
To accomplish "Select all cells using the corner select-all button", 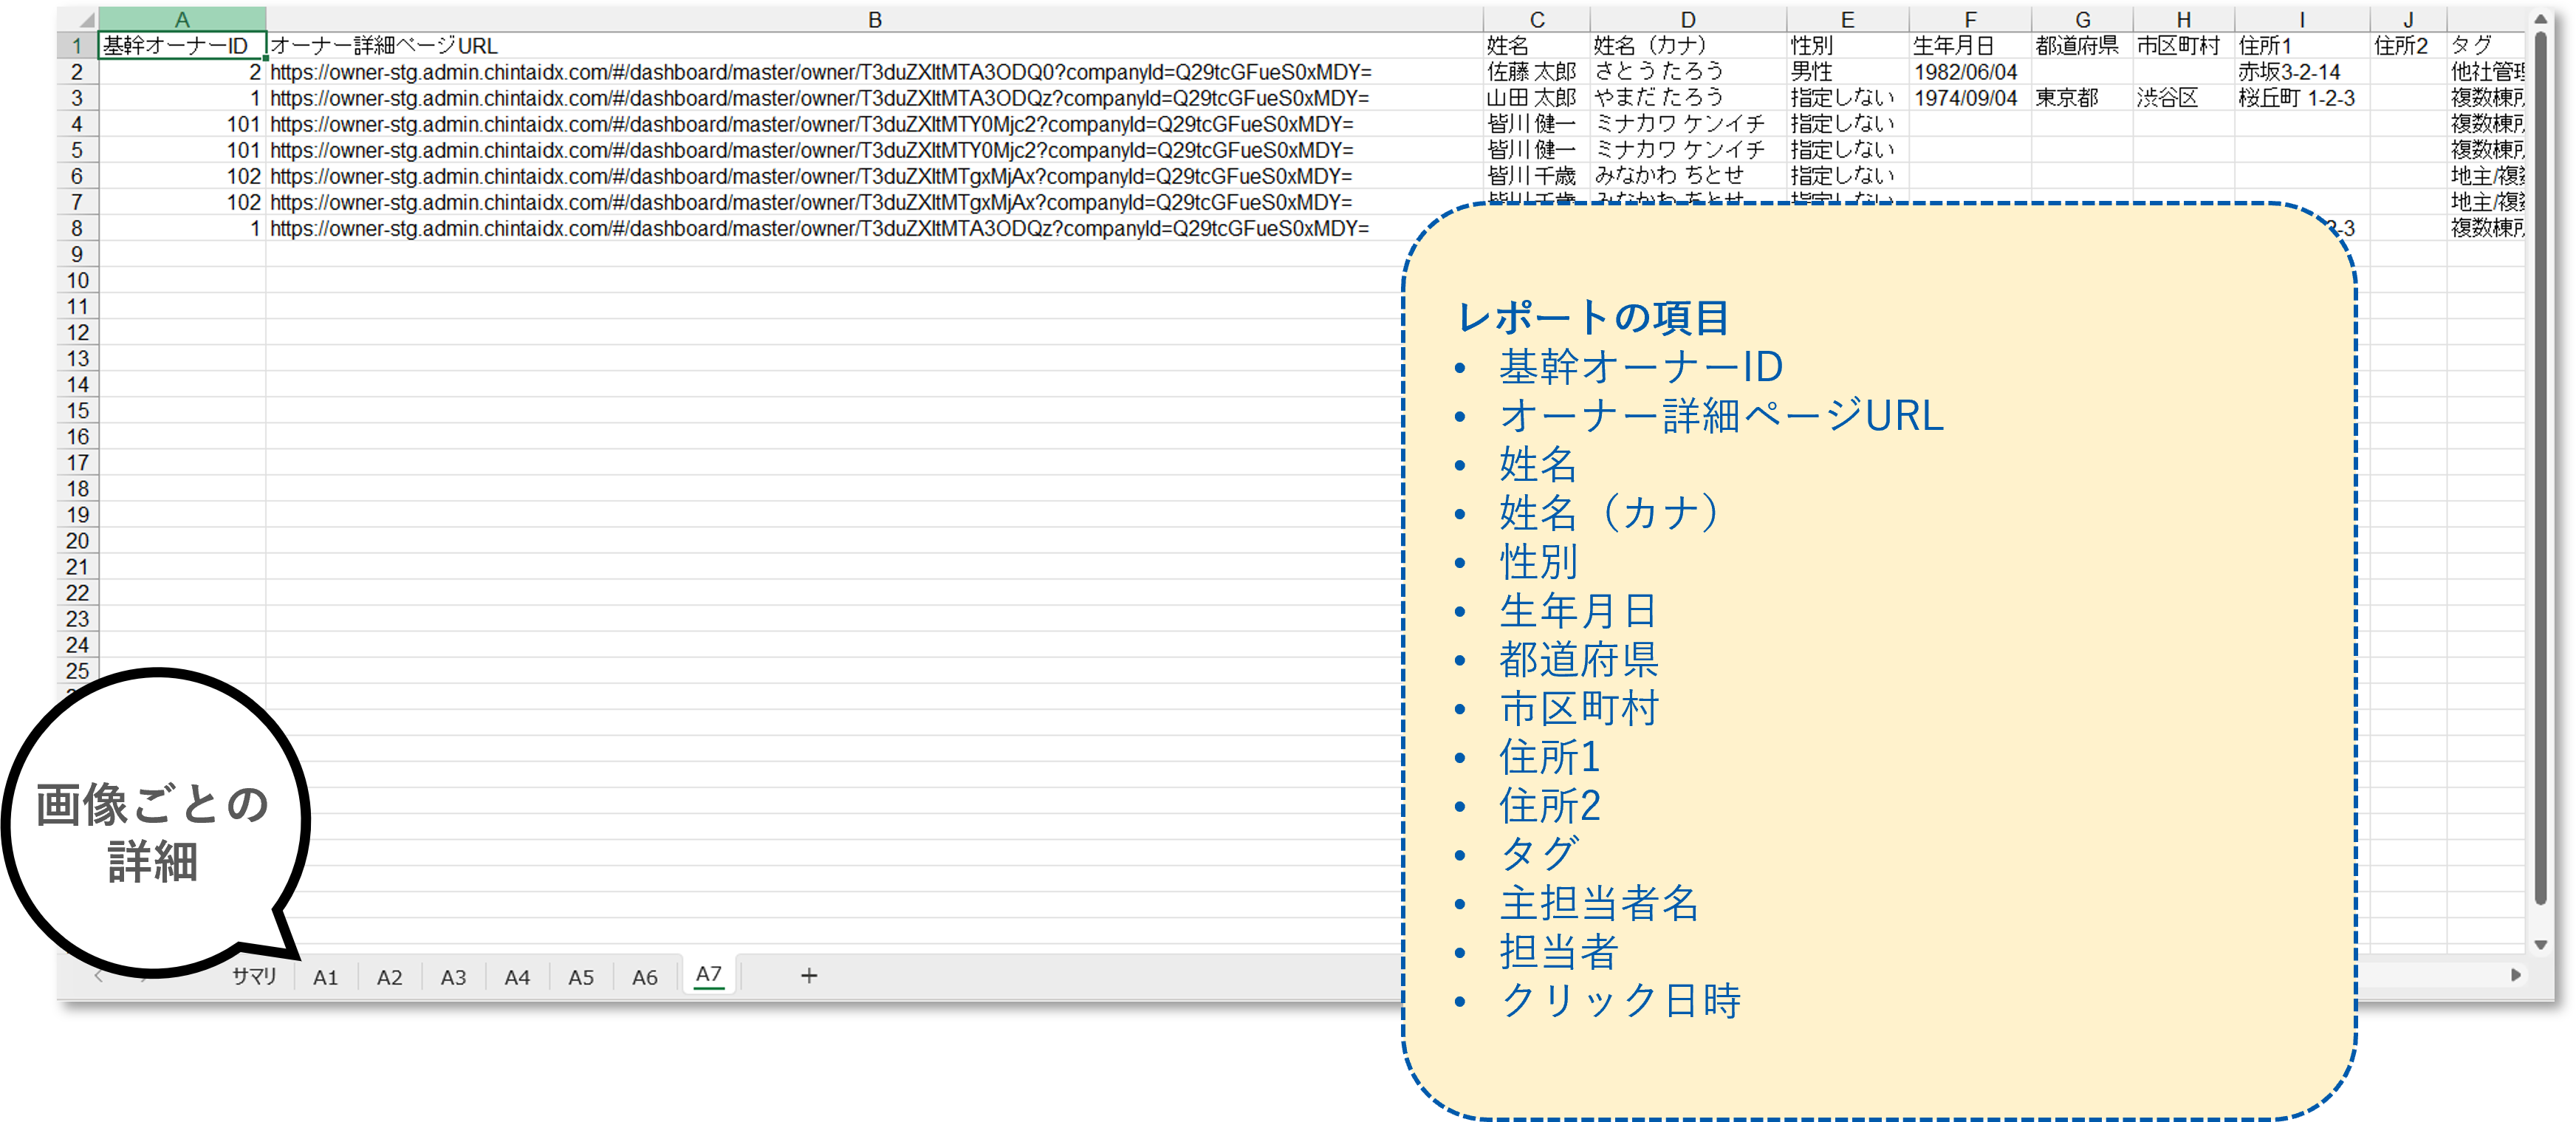I will click(80, 19).
